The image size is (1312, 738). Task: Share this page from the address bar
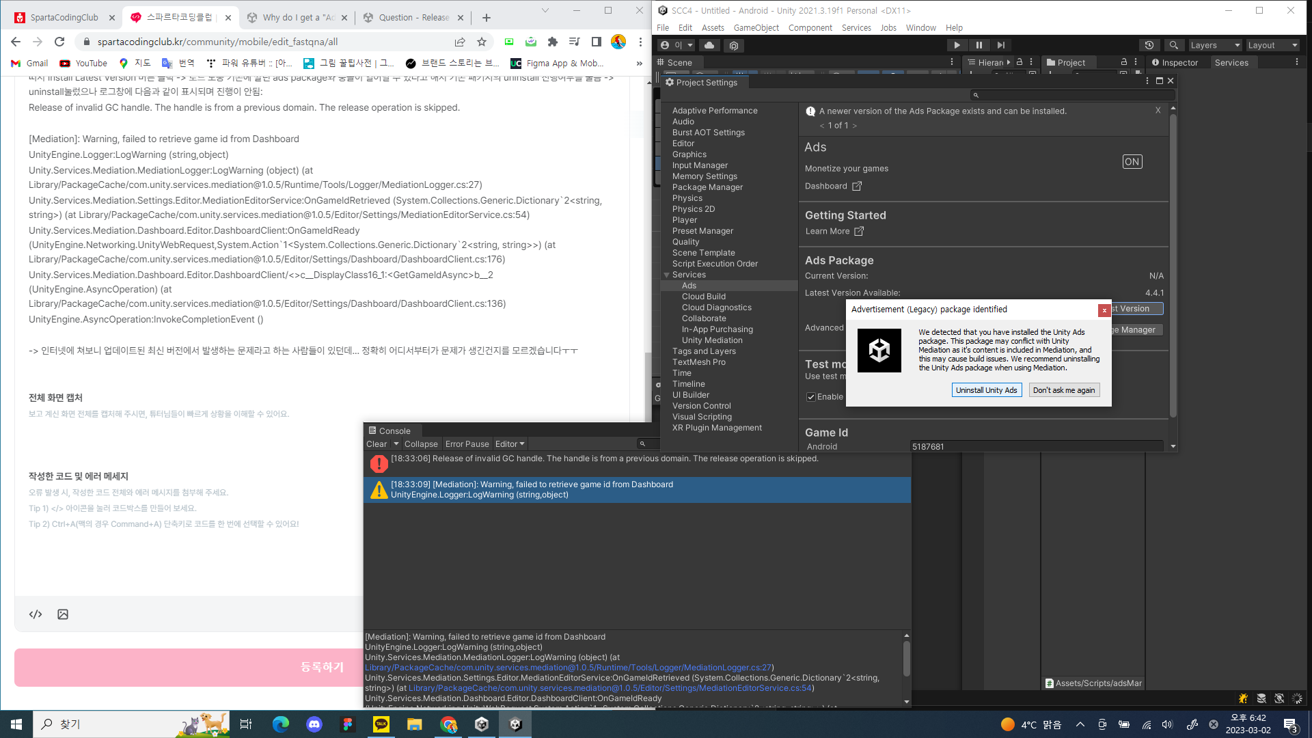pos(460,42)
